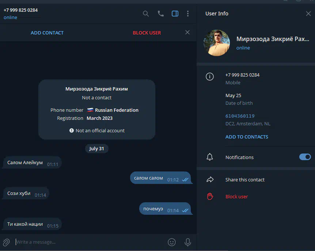
Task: Click "March 2023" registration date
Action: [99, 118]
